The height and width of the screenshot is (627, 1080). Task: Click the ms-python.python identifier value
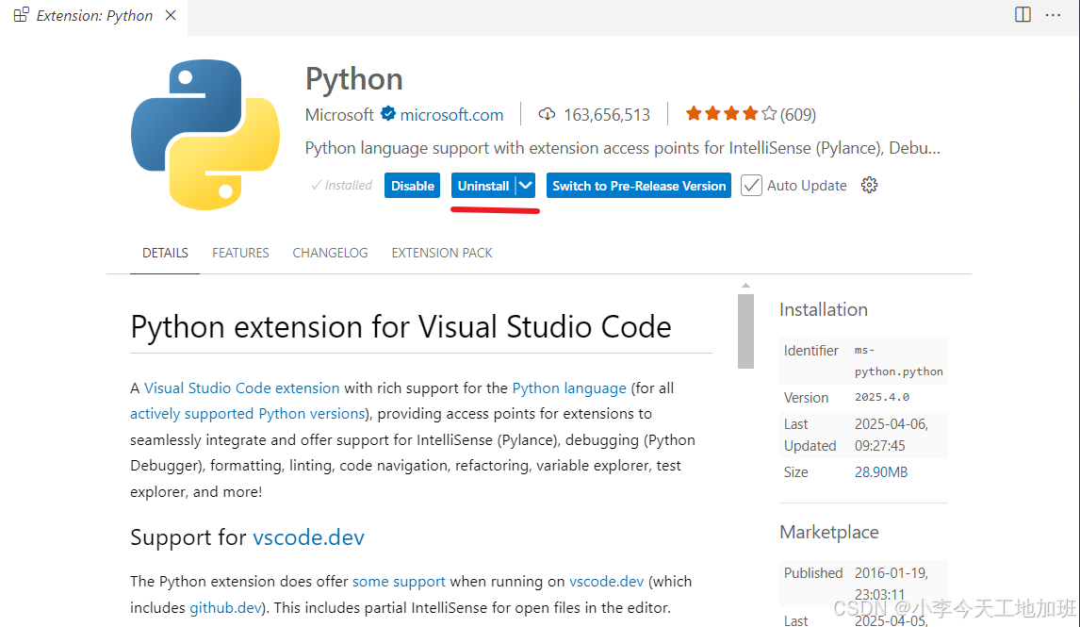[x=898, y=360]
